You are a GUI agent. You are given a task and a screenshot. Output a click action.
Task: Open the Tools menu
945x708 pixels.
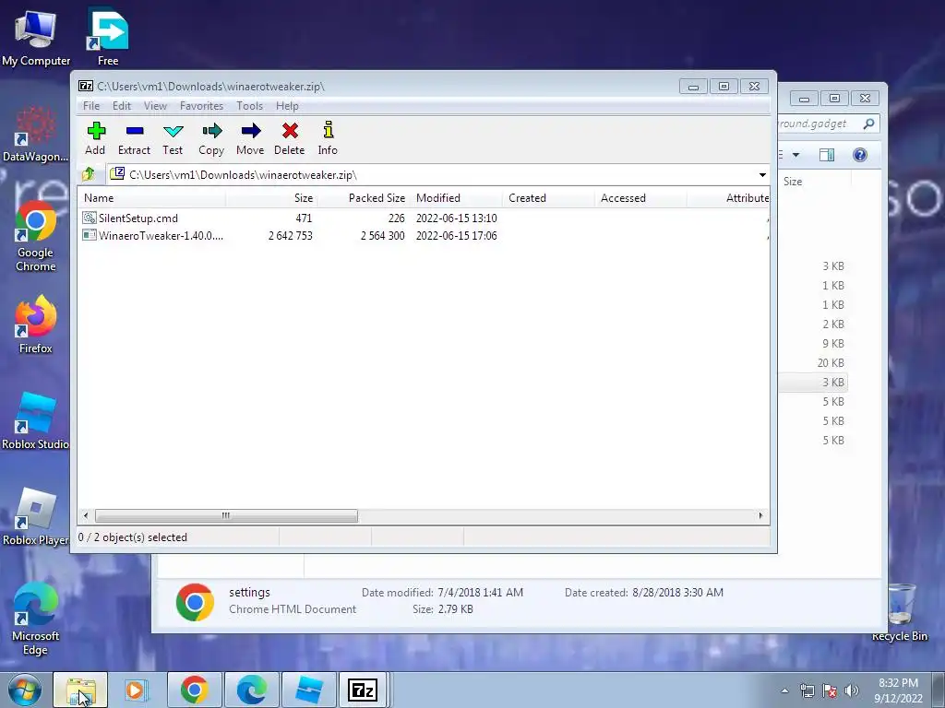[249, 106]
